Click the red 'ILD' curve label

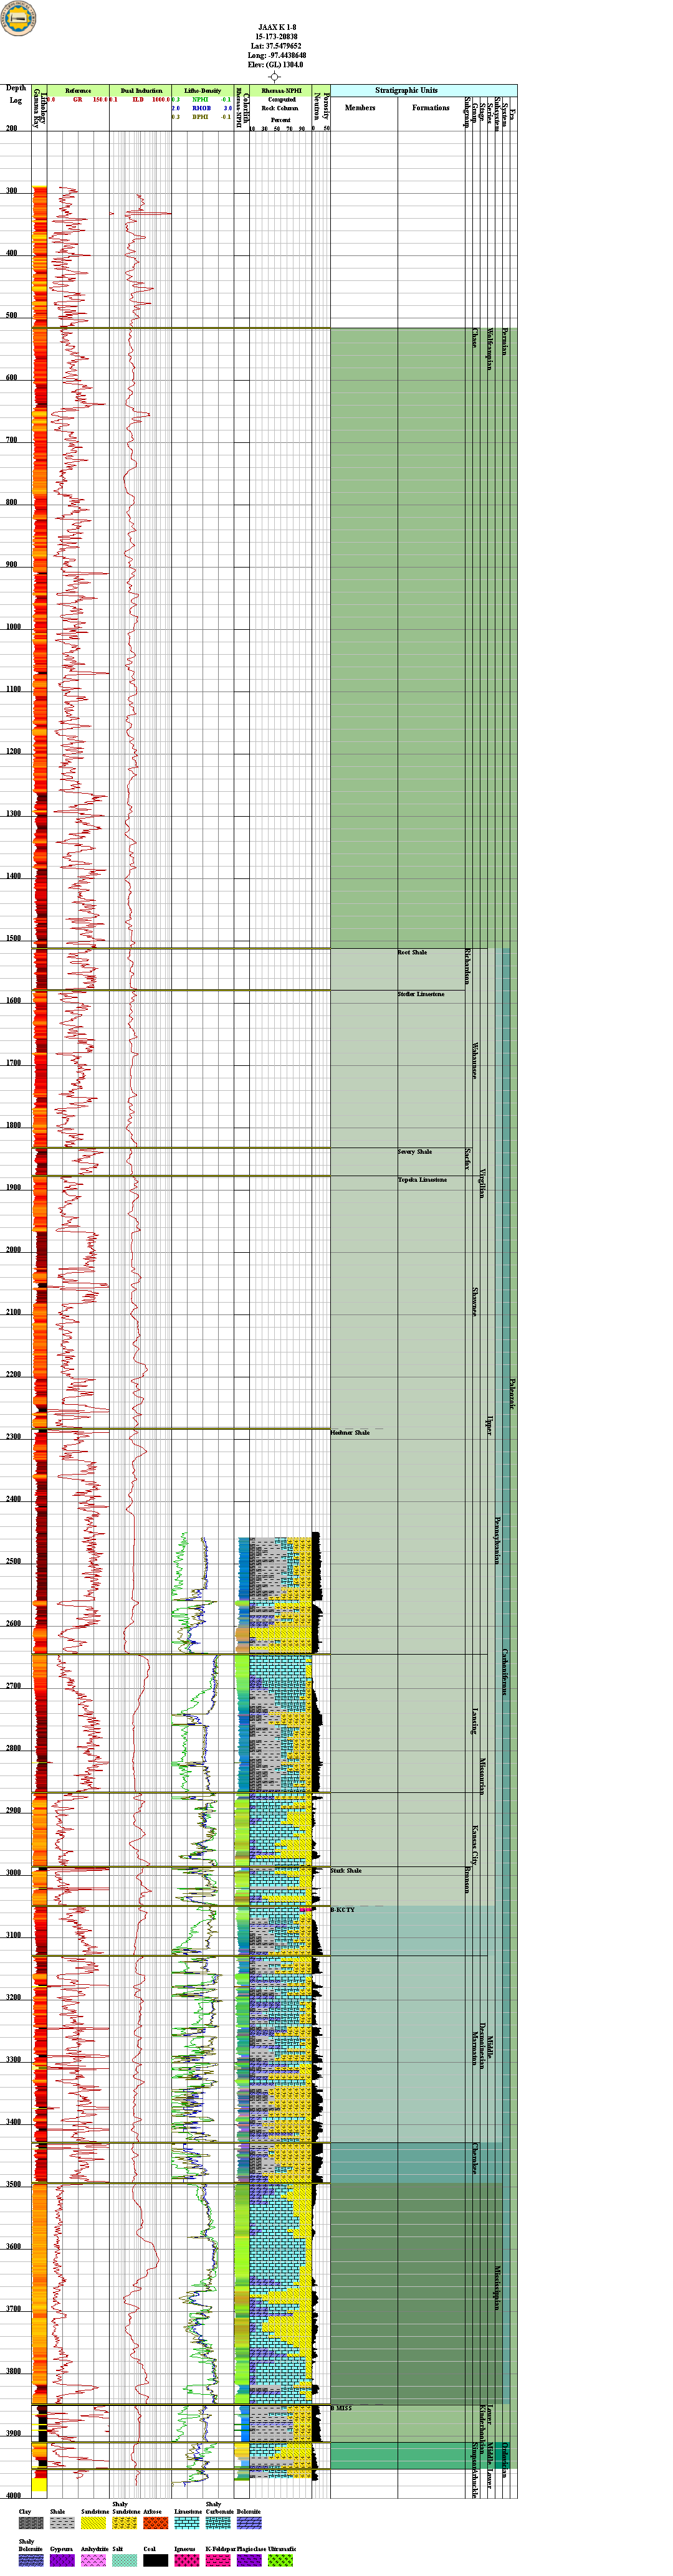138,99
